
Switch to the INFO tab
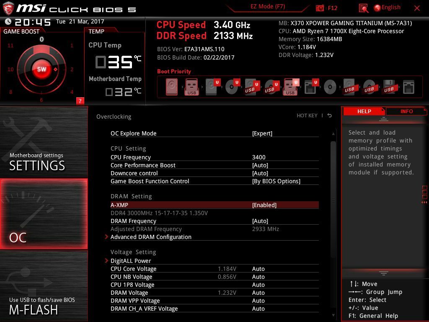point(406,111)
